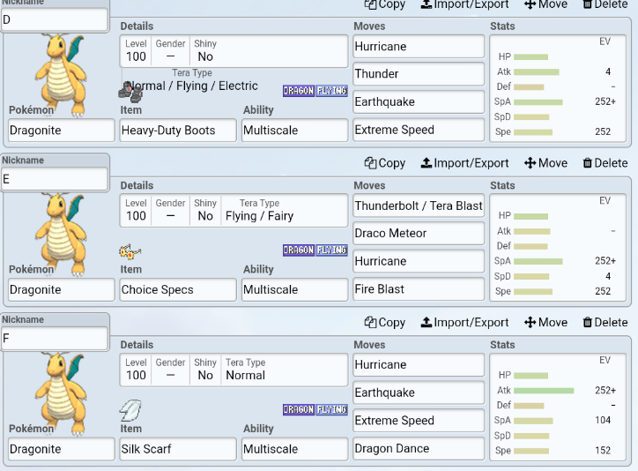Select Earthquake move on Dragonite F

click(x=419, y=392)
